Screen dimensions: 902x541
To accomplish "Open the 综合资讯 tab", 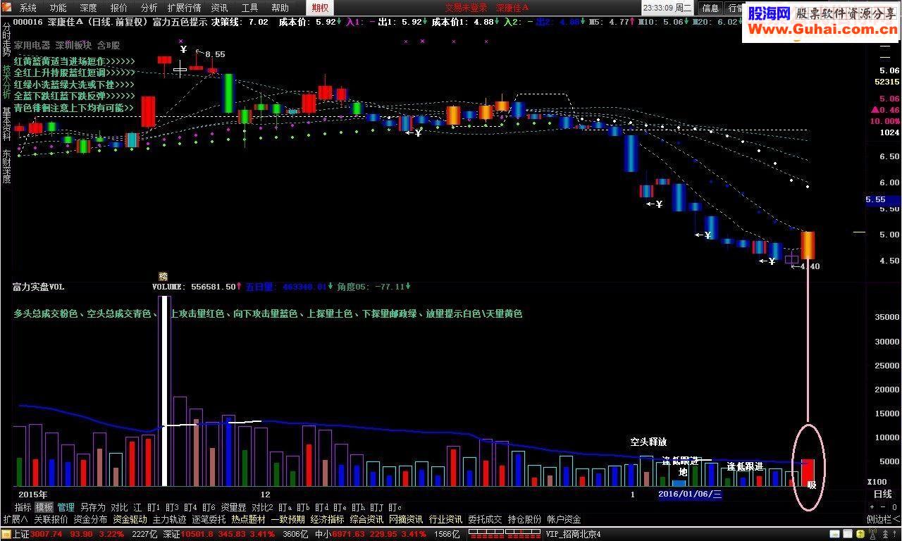I will (x=366, y=519).
